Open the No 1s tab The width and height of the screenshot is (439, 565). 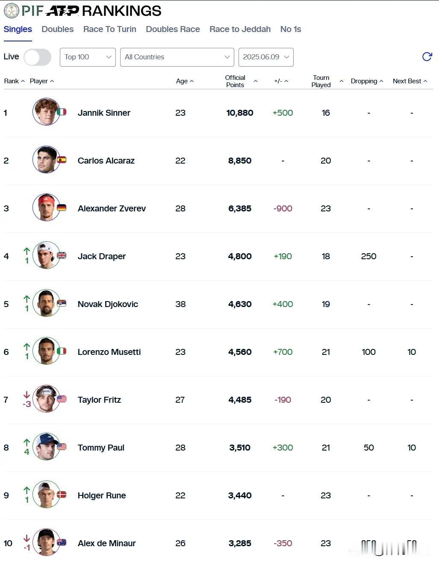[x=291, y=29]
